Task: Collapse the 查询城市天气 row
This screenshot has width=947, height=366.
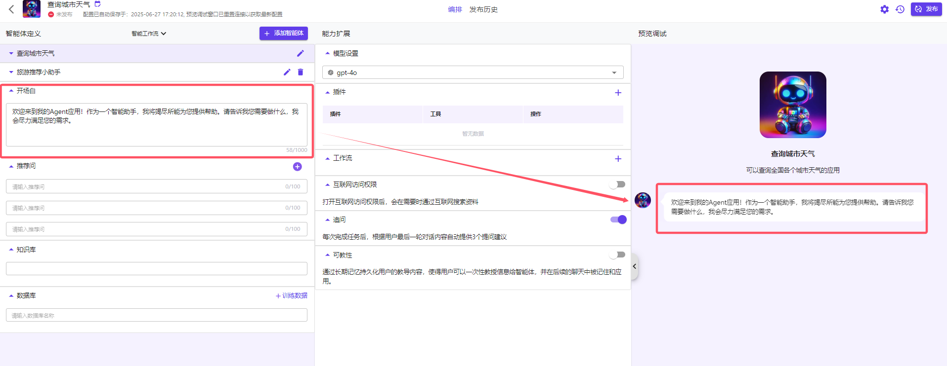Action: coord(11,53)
